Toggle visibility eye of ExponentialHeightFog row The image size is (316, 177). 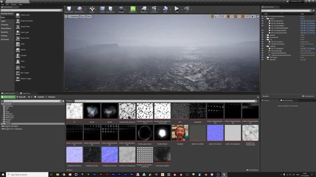tap(262, 53)
